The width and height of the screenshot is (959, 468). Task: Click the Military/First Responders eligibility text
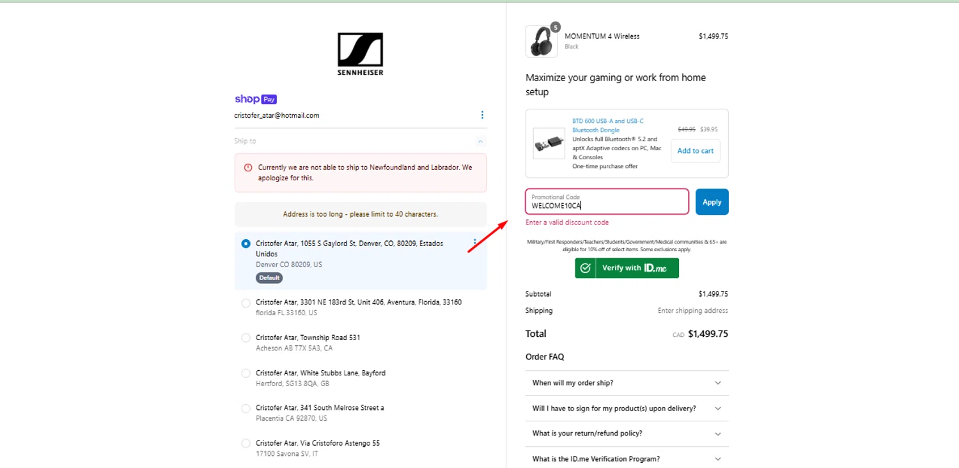pos(627,246)
